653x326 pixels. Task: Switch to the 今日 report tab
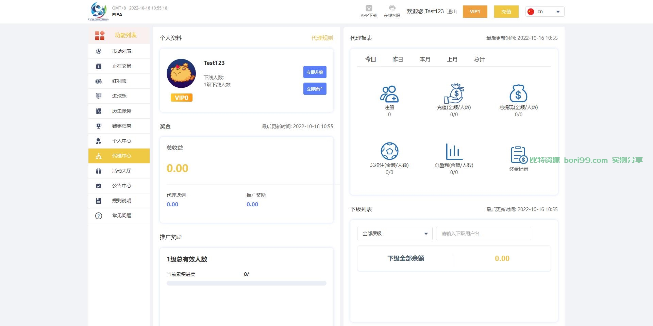point(371,59)
